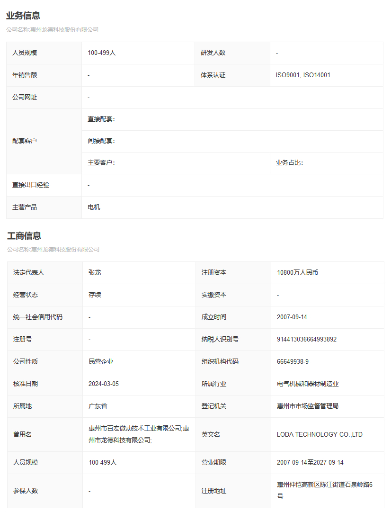The width and height of the screenshot is (391, 521).
Task: Click the 实缴资本 label
Action: coord(214,295)
